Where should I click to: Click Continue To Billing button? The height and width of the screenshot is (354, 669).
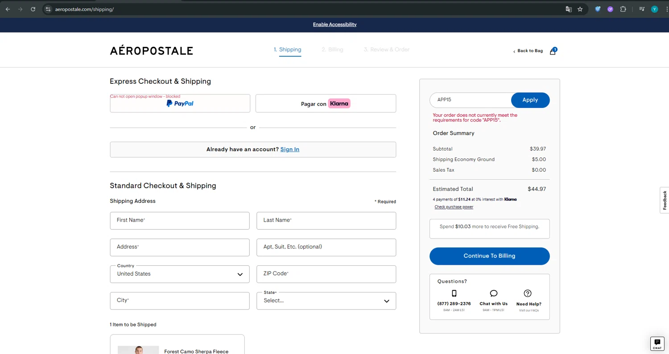(x=490, y=256)
